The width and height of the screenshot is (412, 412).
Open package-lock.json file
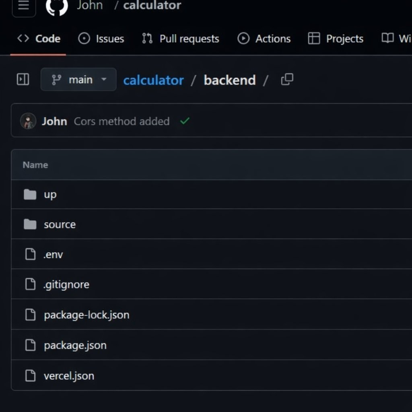click(87, 315)
